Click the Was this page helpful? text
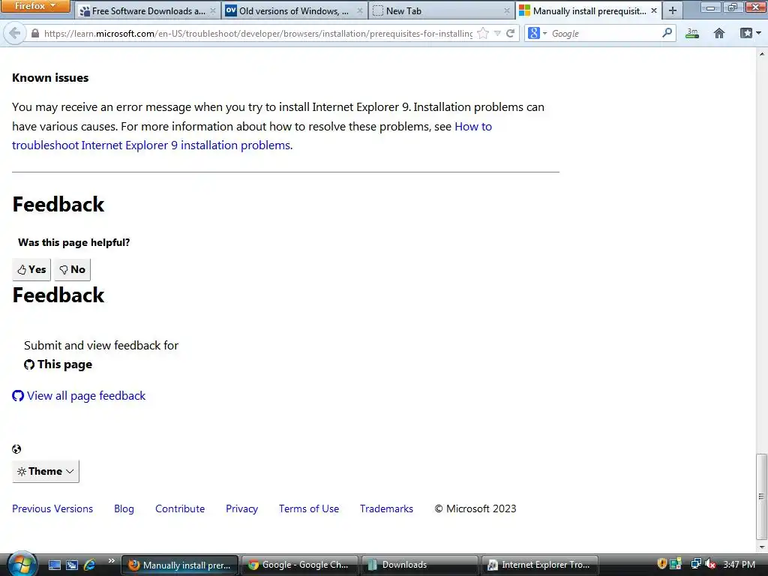The width and height of the screenshot is (768, 576). 74,242
